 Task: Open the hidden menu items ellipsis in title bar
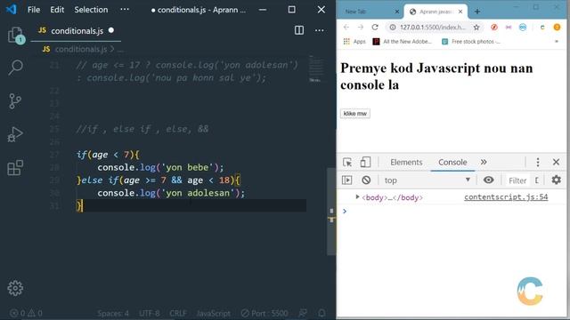click(x=125, y=10)
